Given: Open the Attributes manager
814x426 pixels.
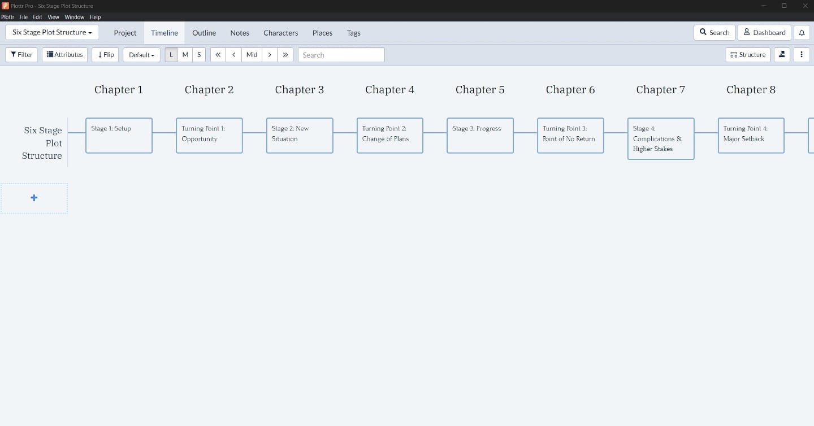Looking at the screenshot, I should click(64, 54).
